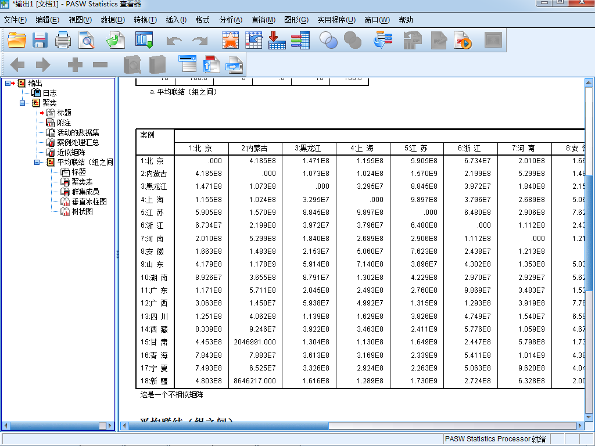
Task: Click the scroll-up arrow of output pane
Action: tap(589, 82)
